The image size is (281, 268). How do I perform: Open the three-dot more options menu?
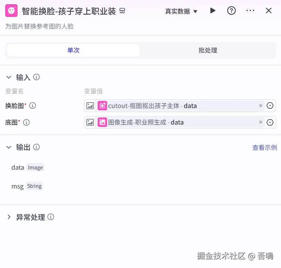(250, 11)
